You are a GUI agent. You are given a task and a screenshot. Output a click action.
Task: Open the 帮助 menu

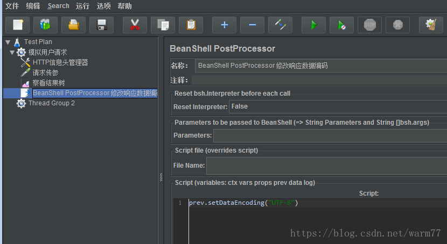click(x=124, y=6)
